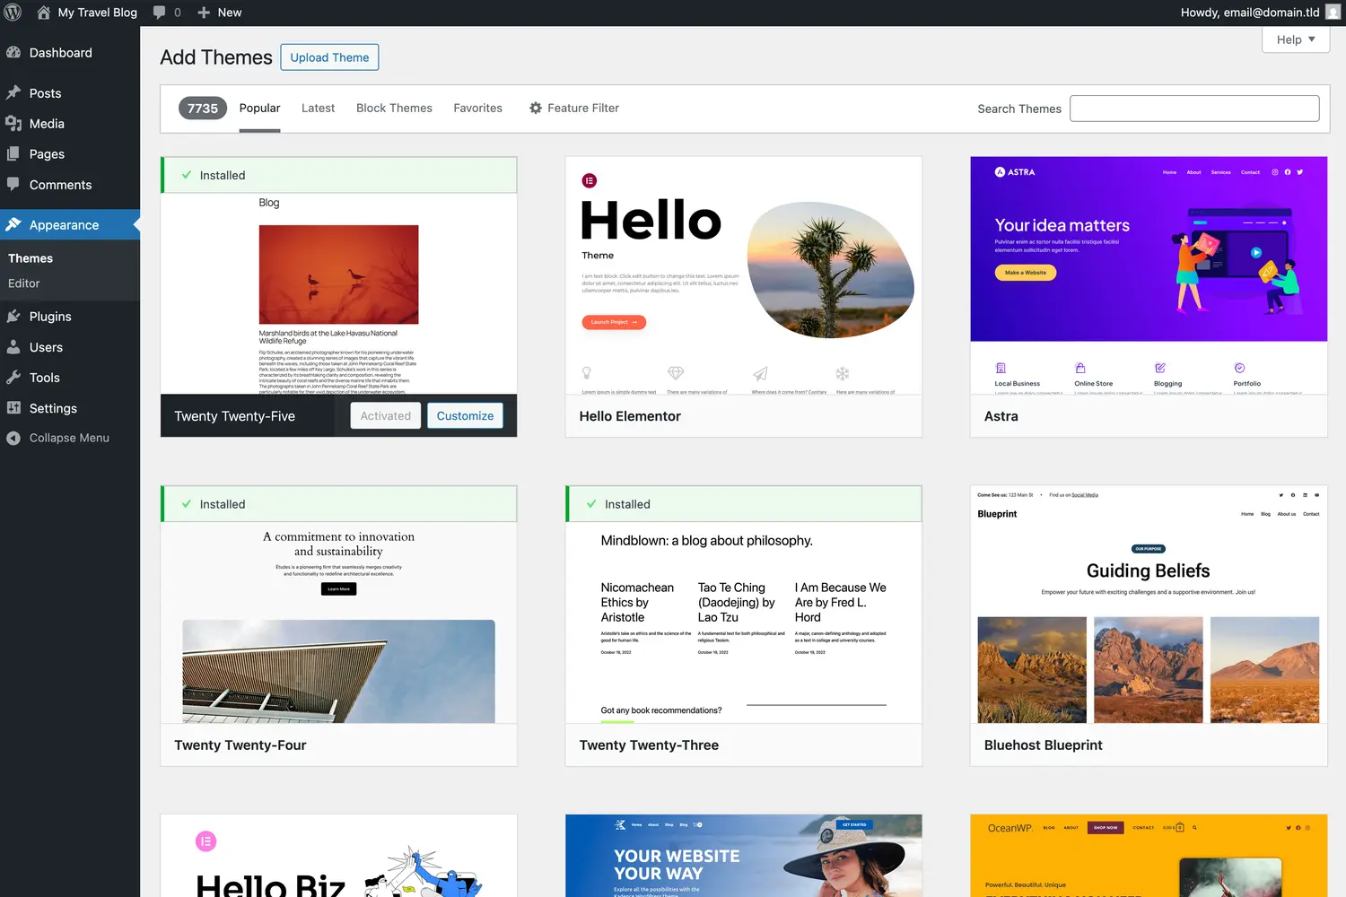Click the Twenty Twenty-Five theme name

(x=235, y=416)
